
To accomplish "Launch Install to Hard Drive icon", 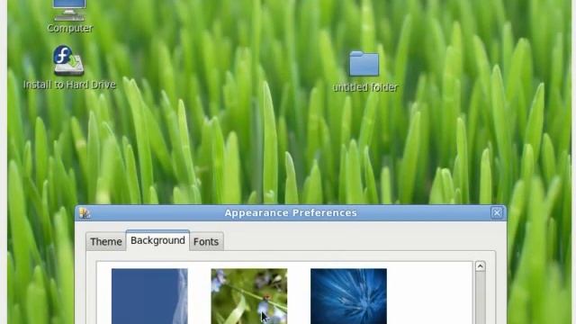I will coord(68,60).
